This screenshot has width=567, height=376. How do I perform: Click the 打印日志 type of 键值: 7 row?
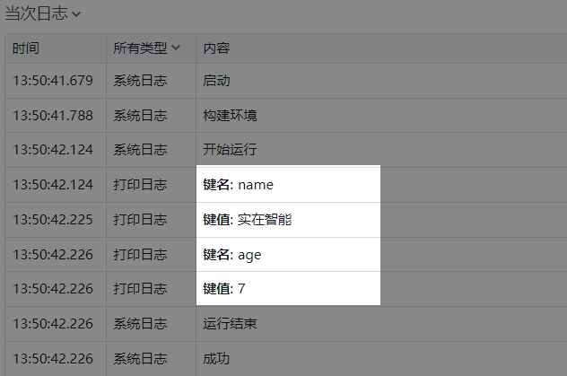click(140, 289)
